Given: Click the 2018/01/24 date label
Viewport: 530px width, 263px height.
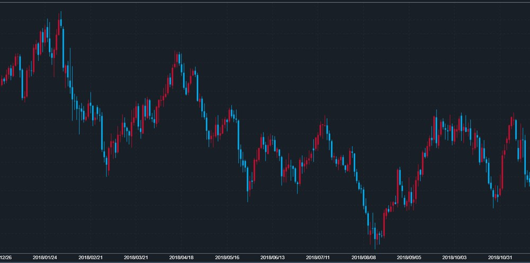Looking at the screenshot, I should pyautogui.click(x=45, y=257).
